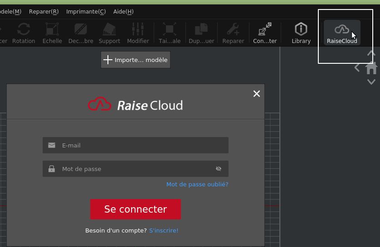The width and height of the screenshot is (380, 247).
Task: Focus the Mot de passe input field
Action: tap(136, 169)
